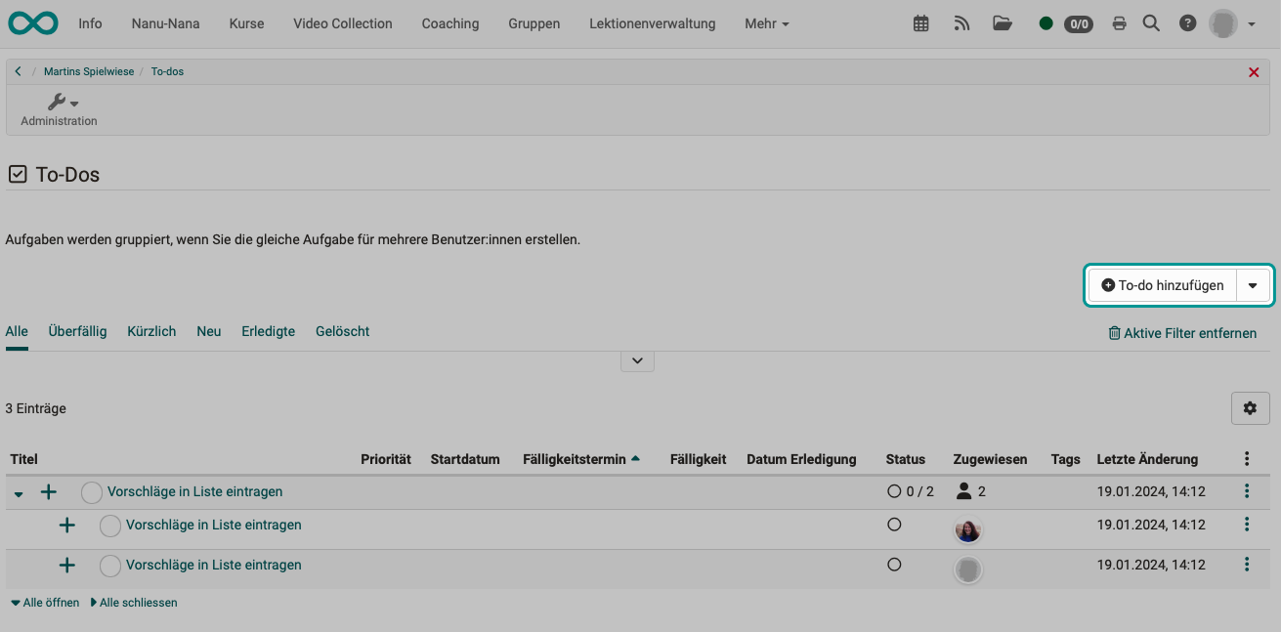Click the help question mark icon
This screenshot has height=632, width=1281.
(x=1187, y=24)
